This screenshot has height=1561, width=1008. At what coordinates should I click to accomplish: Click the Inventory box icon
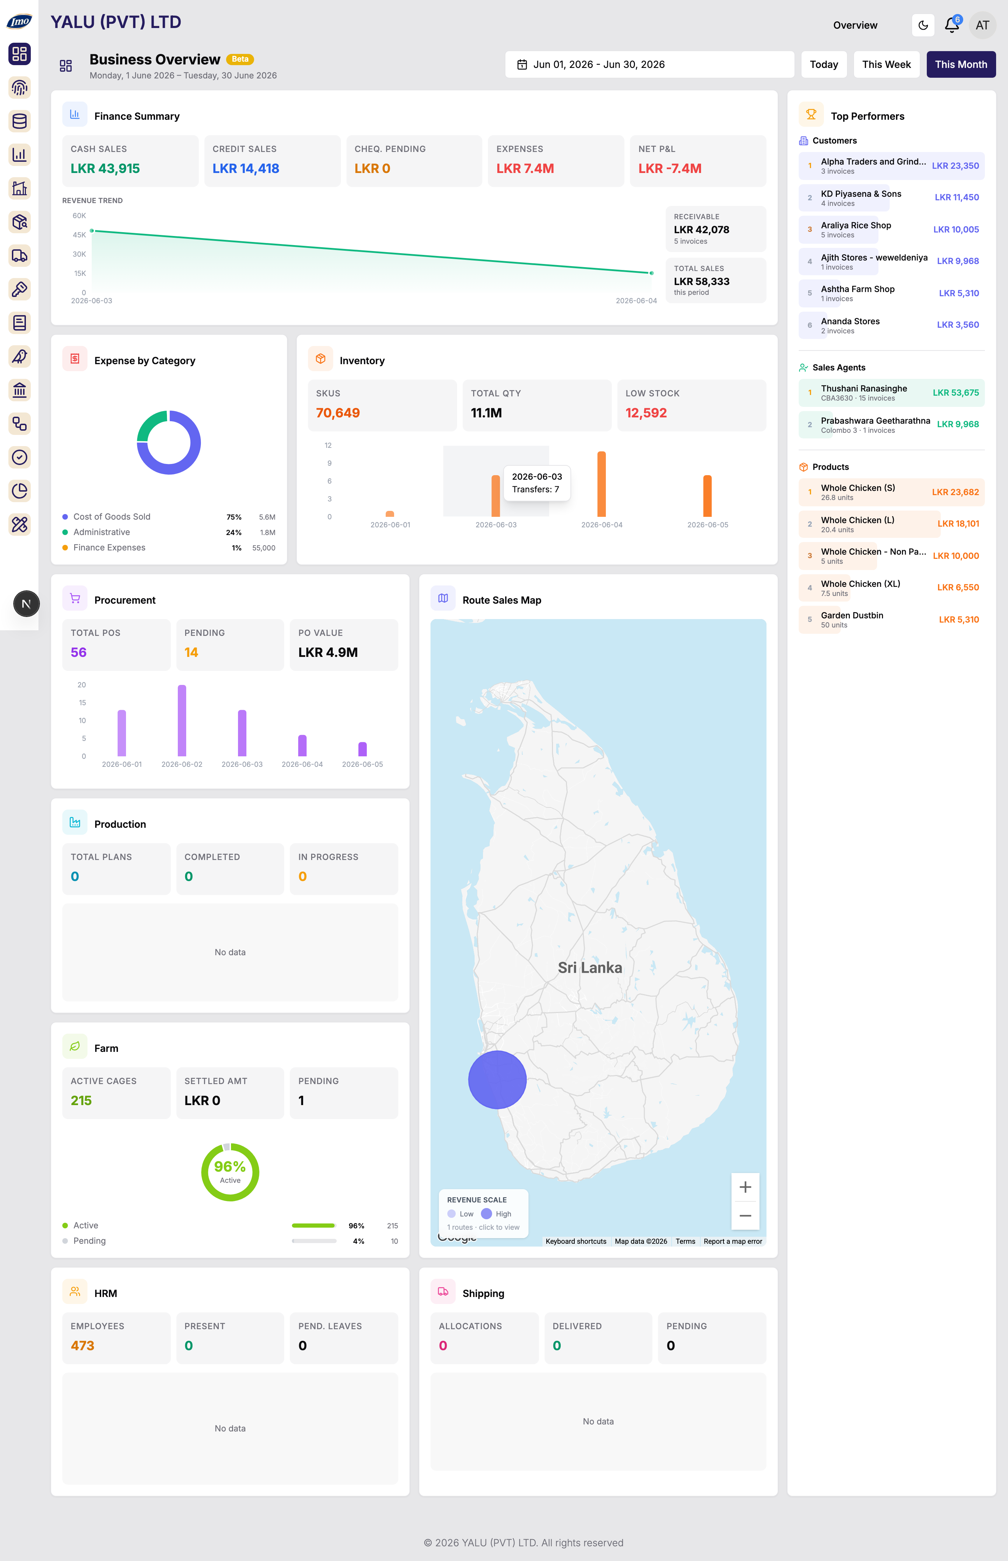pos(320,359)
